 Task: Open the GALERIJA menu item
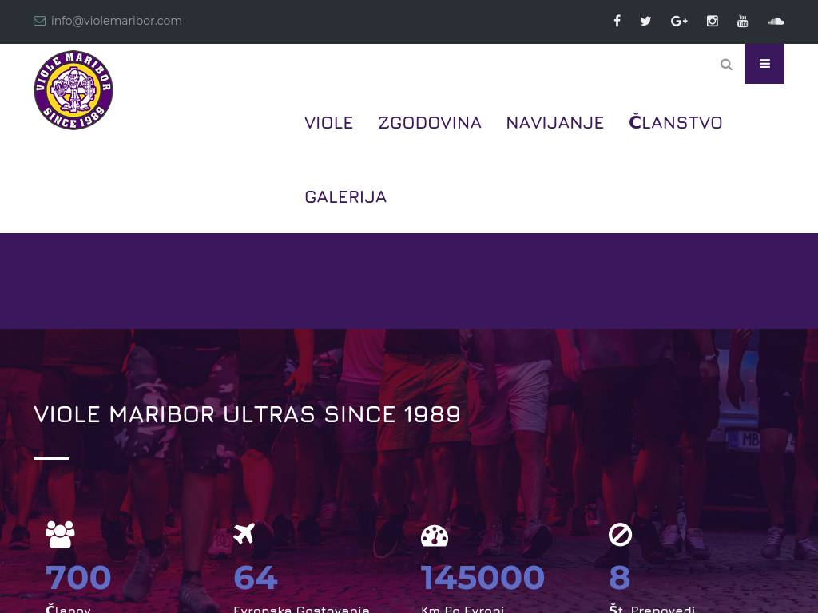coord(345,197)
